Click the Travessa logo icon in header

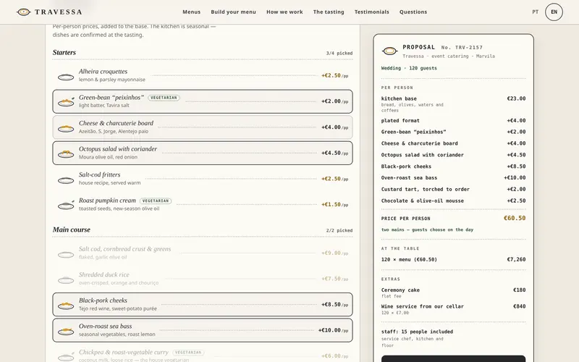point(23,12)
